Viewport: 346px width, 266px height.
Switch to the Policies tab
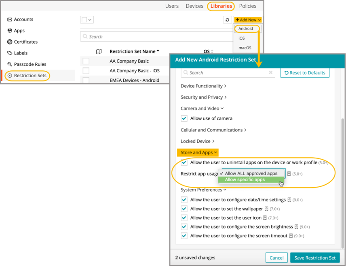[x=247, y=6]
